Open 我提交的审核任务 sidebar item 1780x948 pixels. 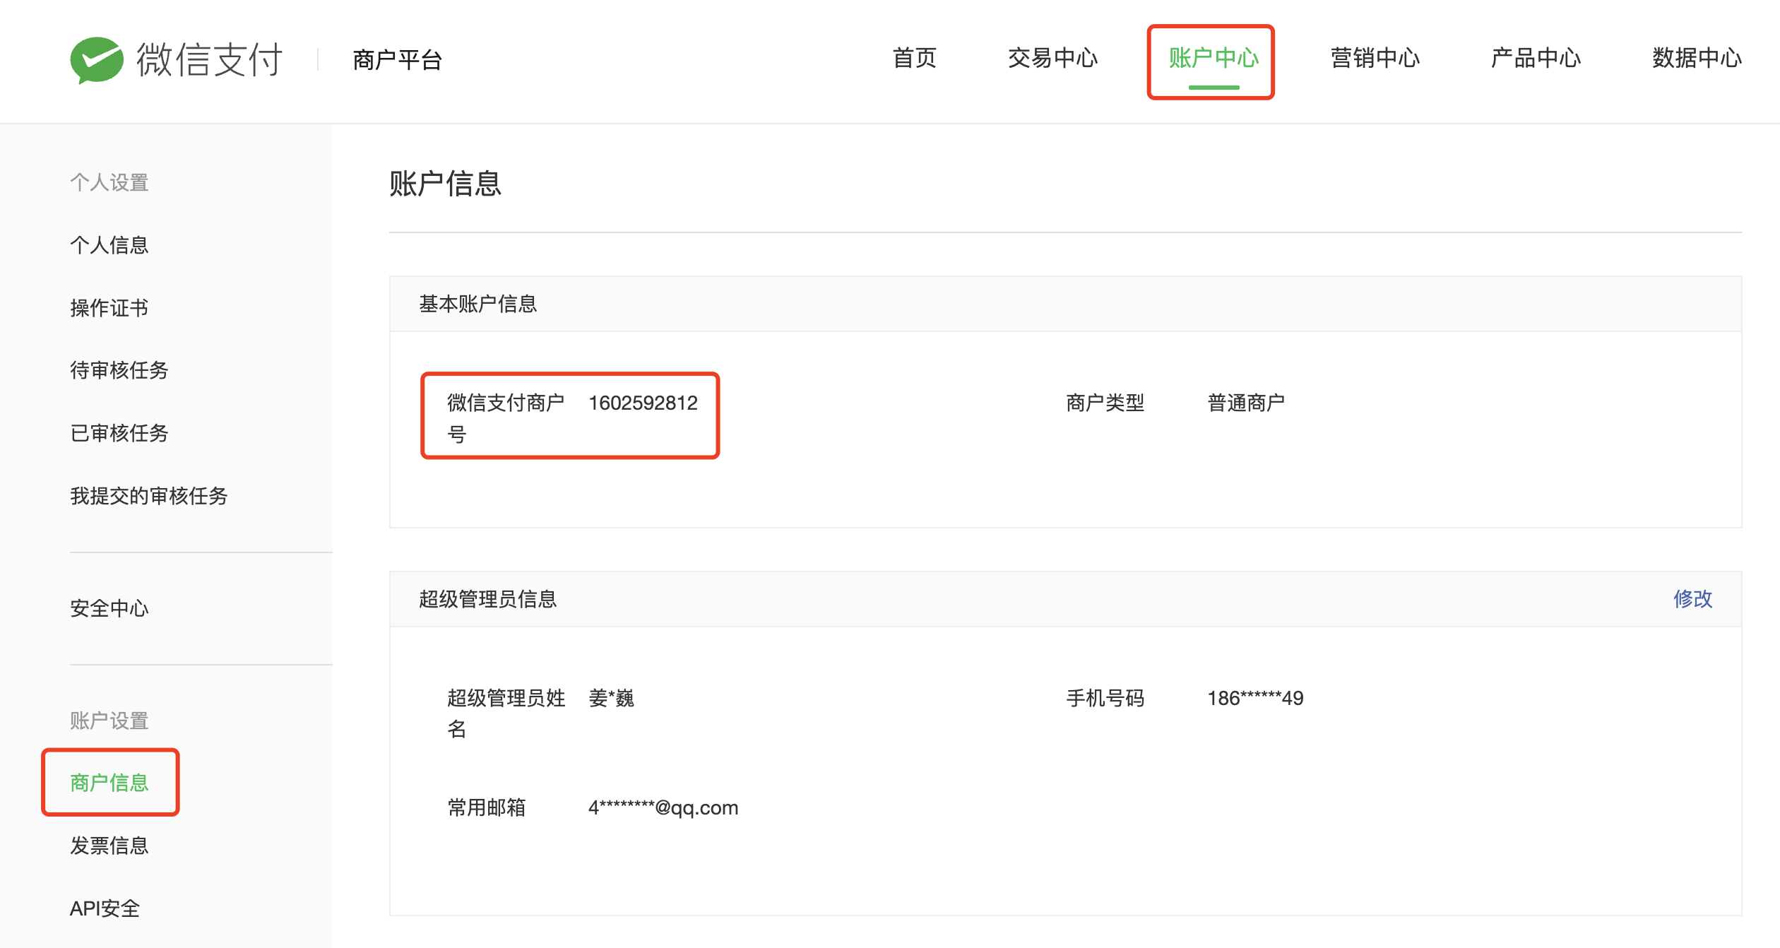pyautogui.click(x=149, y=496)
